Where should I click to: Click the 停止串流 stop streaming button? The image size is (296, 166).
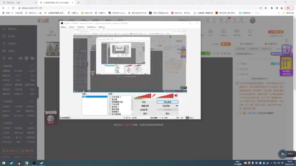168,102
